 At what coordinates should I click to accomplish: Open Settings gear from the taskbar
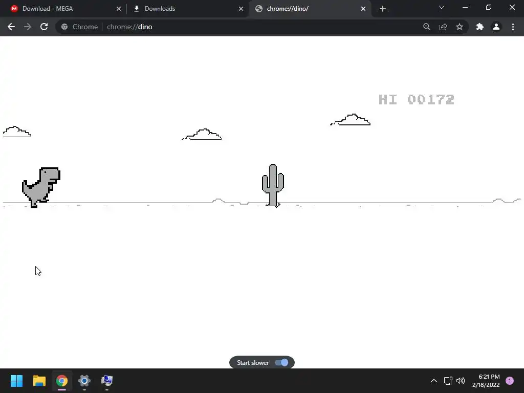[84, 381]
